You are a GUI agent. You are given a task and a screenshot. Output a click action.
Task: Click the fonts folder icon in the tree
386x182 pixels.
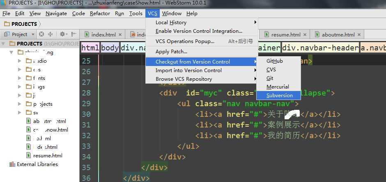(x=29, y=78)
